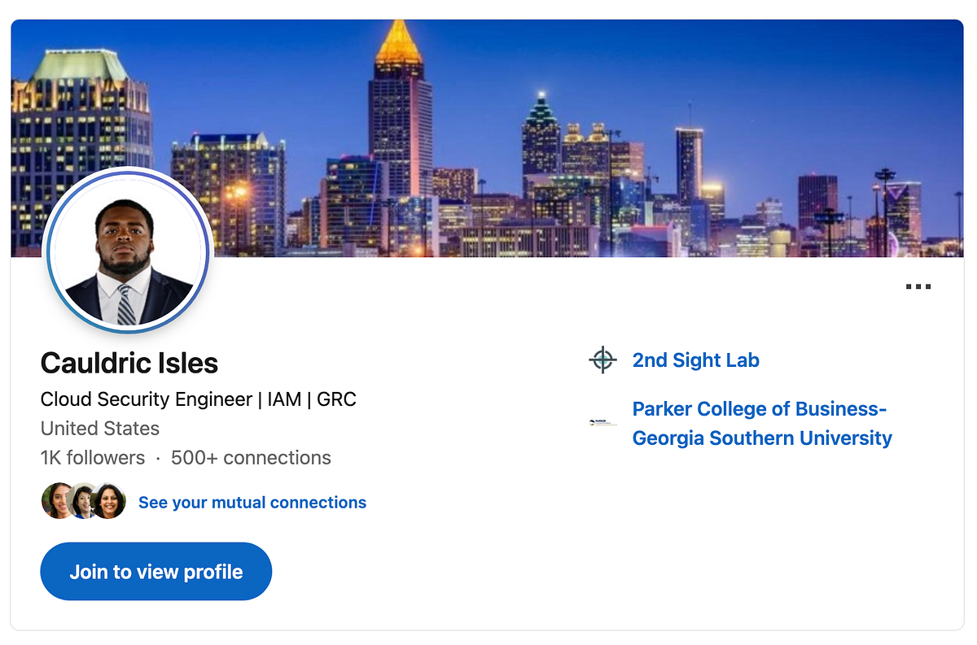The height and width of the screenshot is (645, 977).
Task: Click See your mutual connections link
Action: point(252,503)
